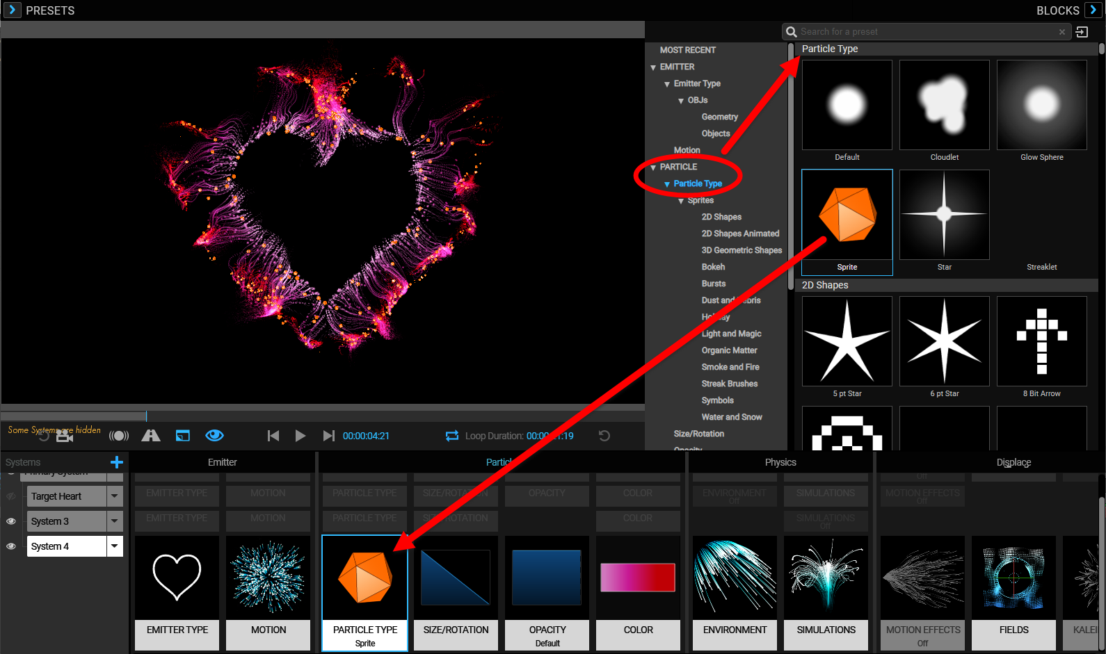Viewport: 1106px width, 654px height.
Task: Open the Water and Snow category
Action: 732,417
